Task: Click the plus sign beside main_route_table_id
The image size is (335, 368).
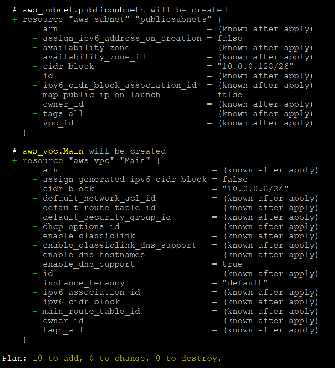Action: (x=35, y=311)
